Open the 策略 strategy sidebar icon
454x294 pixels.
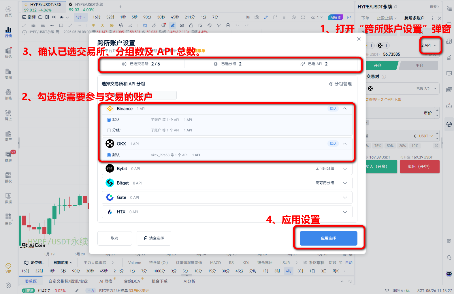pos(8,95)
